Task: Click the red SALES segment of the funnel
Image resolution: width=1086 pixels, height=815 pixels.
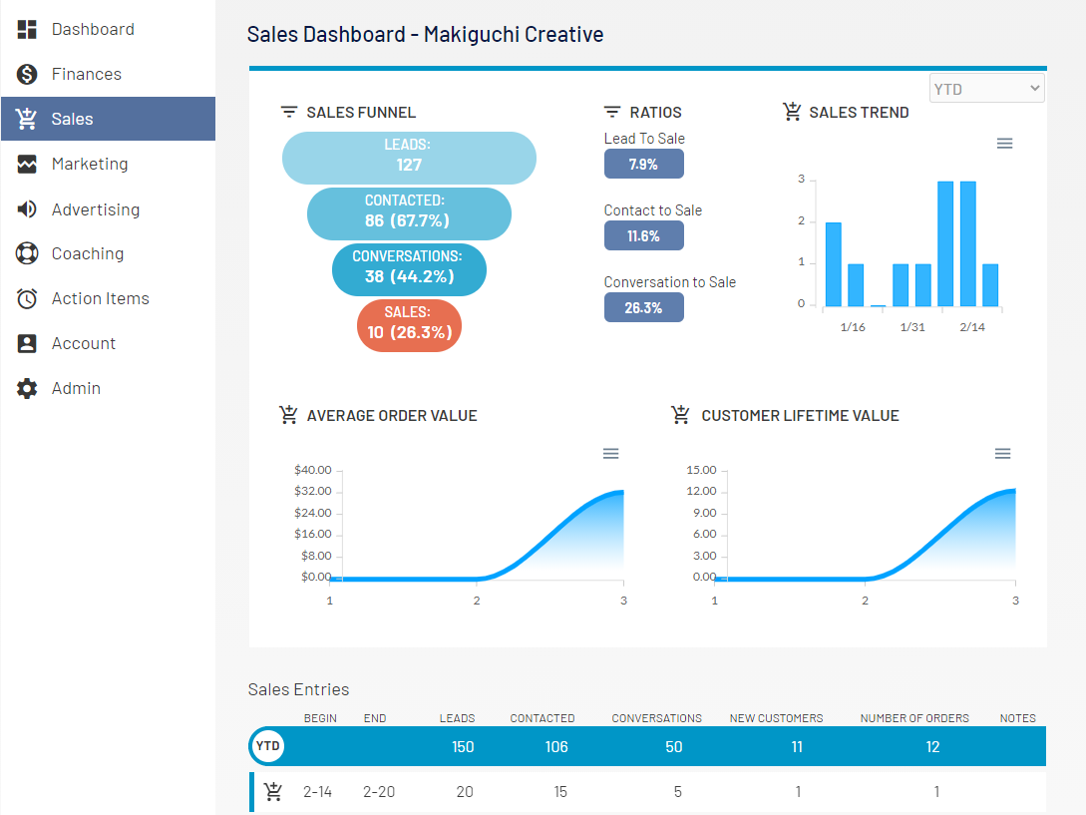Action: point(409,325)
